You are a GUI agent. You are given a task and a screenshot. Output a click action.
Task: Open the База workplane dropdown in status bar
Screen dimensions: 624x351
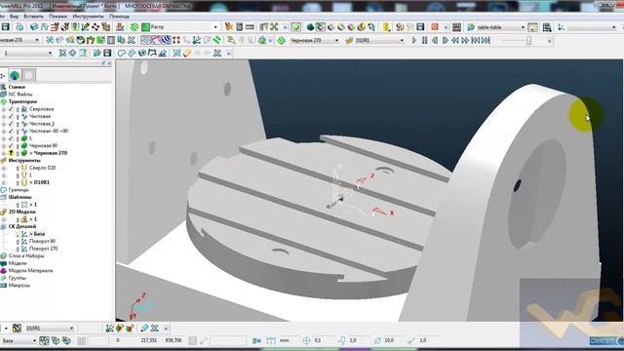click(34, 340)
